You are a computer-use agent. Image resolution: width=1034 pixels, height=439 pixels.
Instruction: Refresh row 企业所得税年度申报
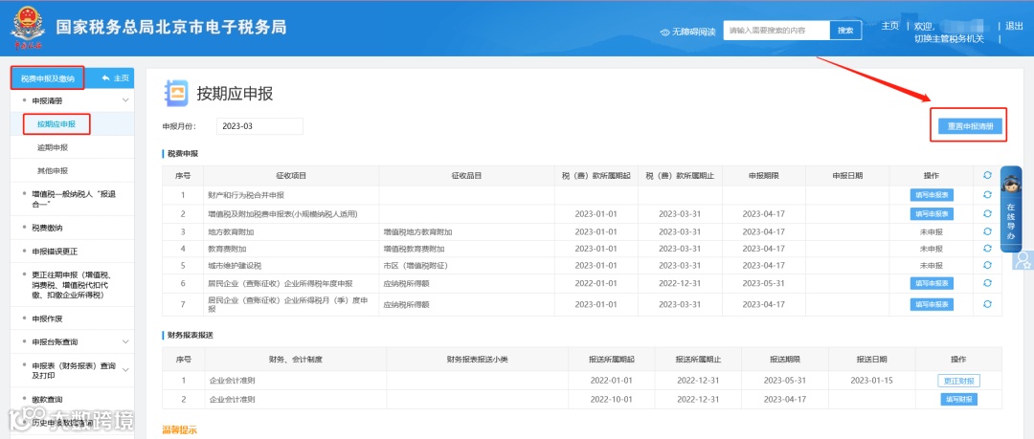pyautogui.click(x=987, y=283)
